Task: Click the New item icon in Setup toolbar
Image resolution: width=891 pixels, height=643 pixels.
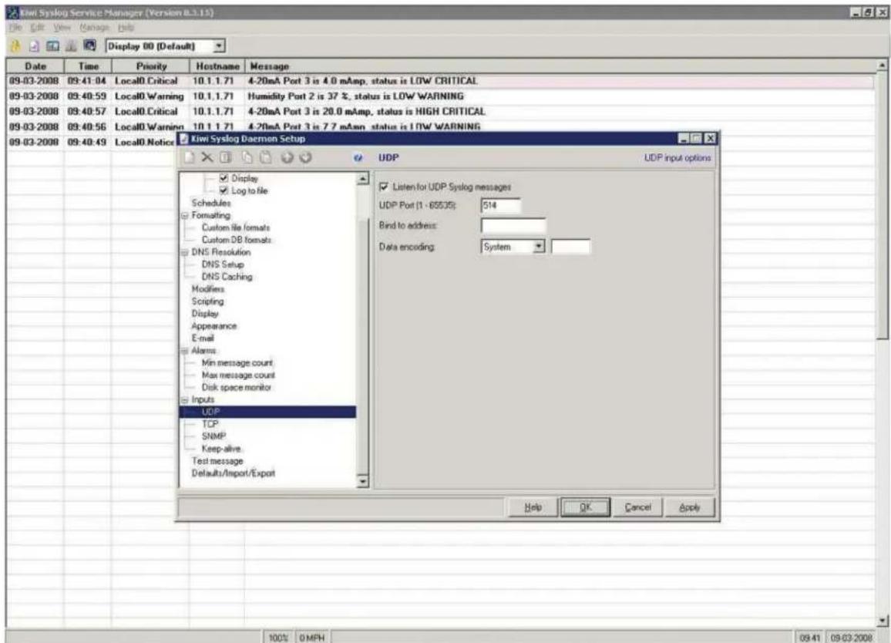Action: 190,157
